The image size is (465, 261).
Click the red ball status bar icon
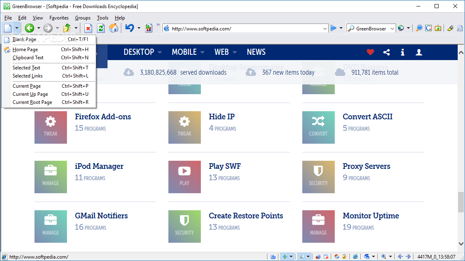[x=318, y=257]
